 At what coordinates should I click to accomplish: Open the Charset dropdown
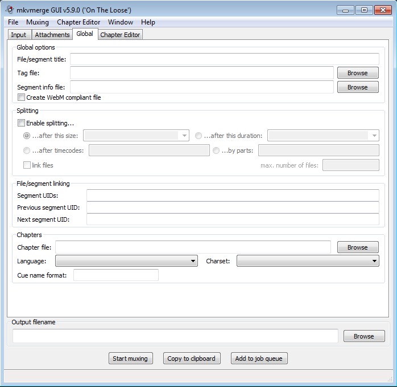pyautogui.click(x=308, y=261)
